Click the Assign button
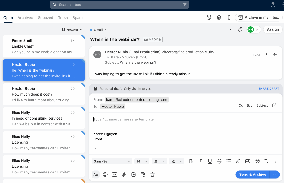Viewport: 284px width, 183px height. [x=273, y=29]
